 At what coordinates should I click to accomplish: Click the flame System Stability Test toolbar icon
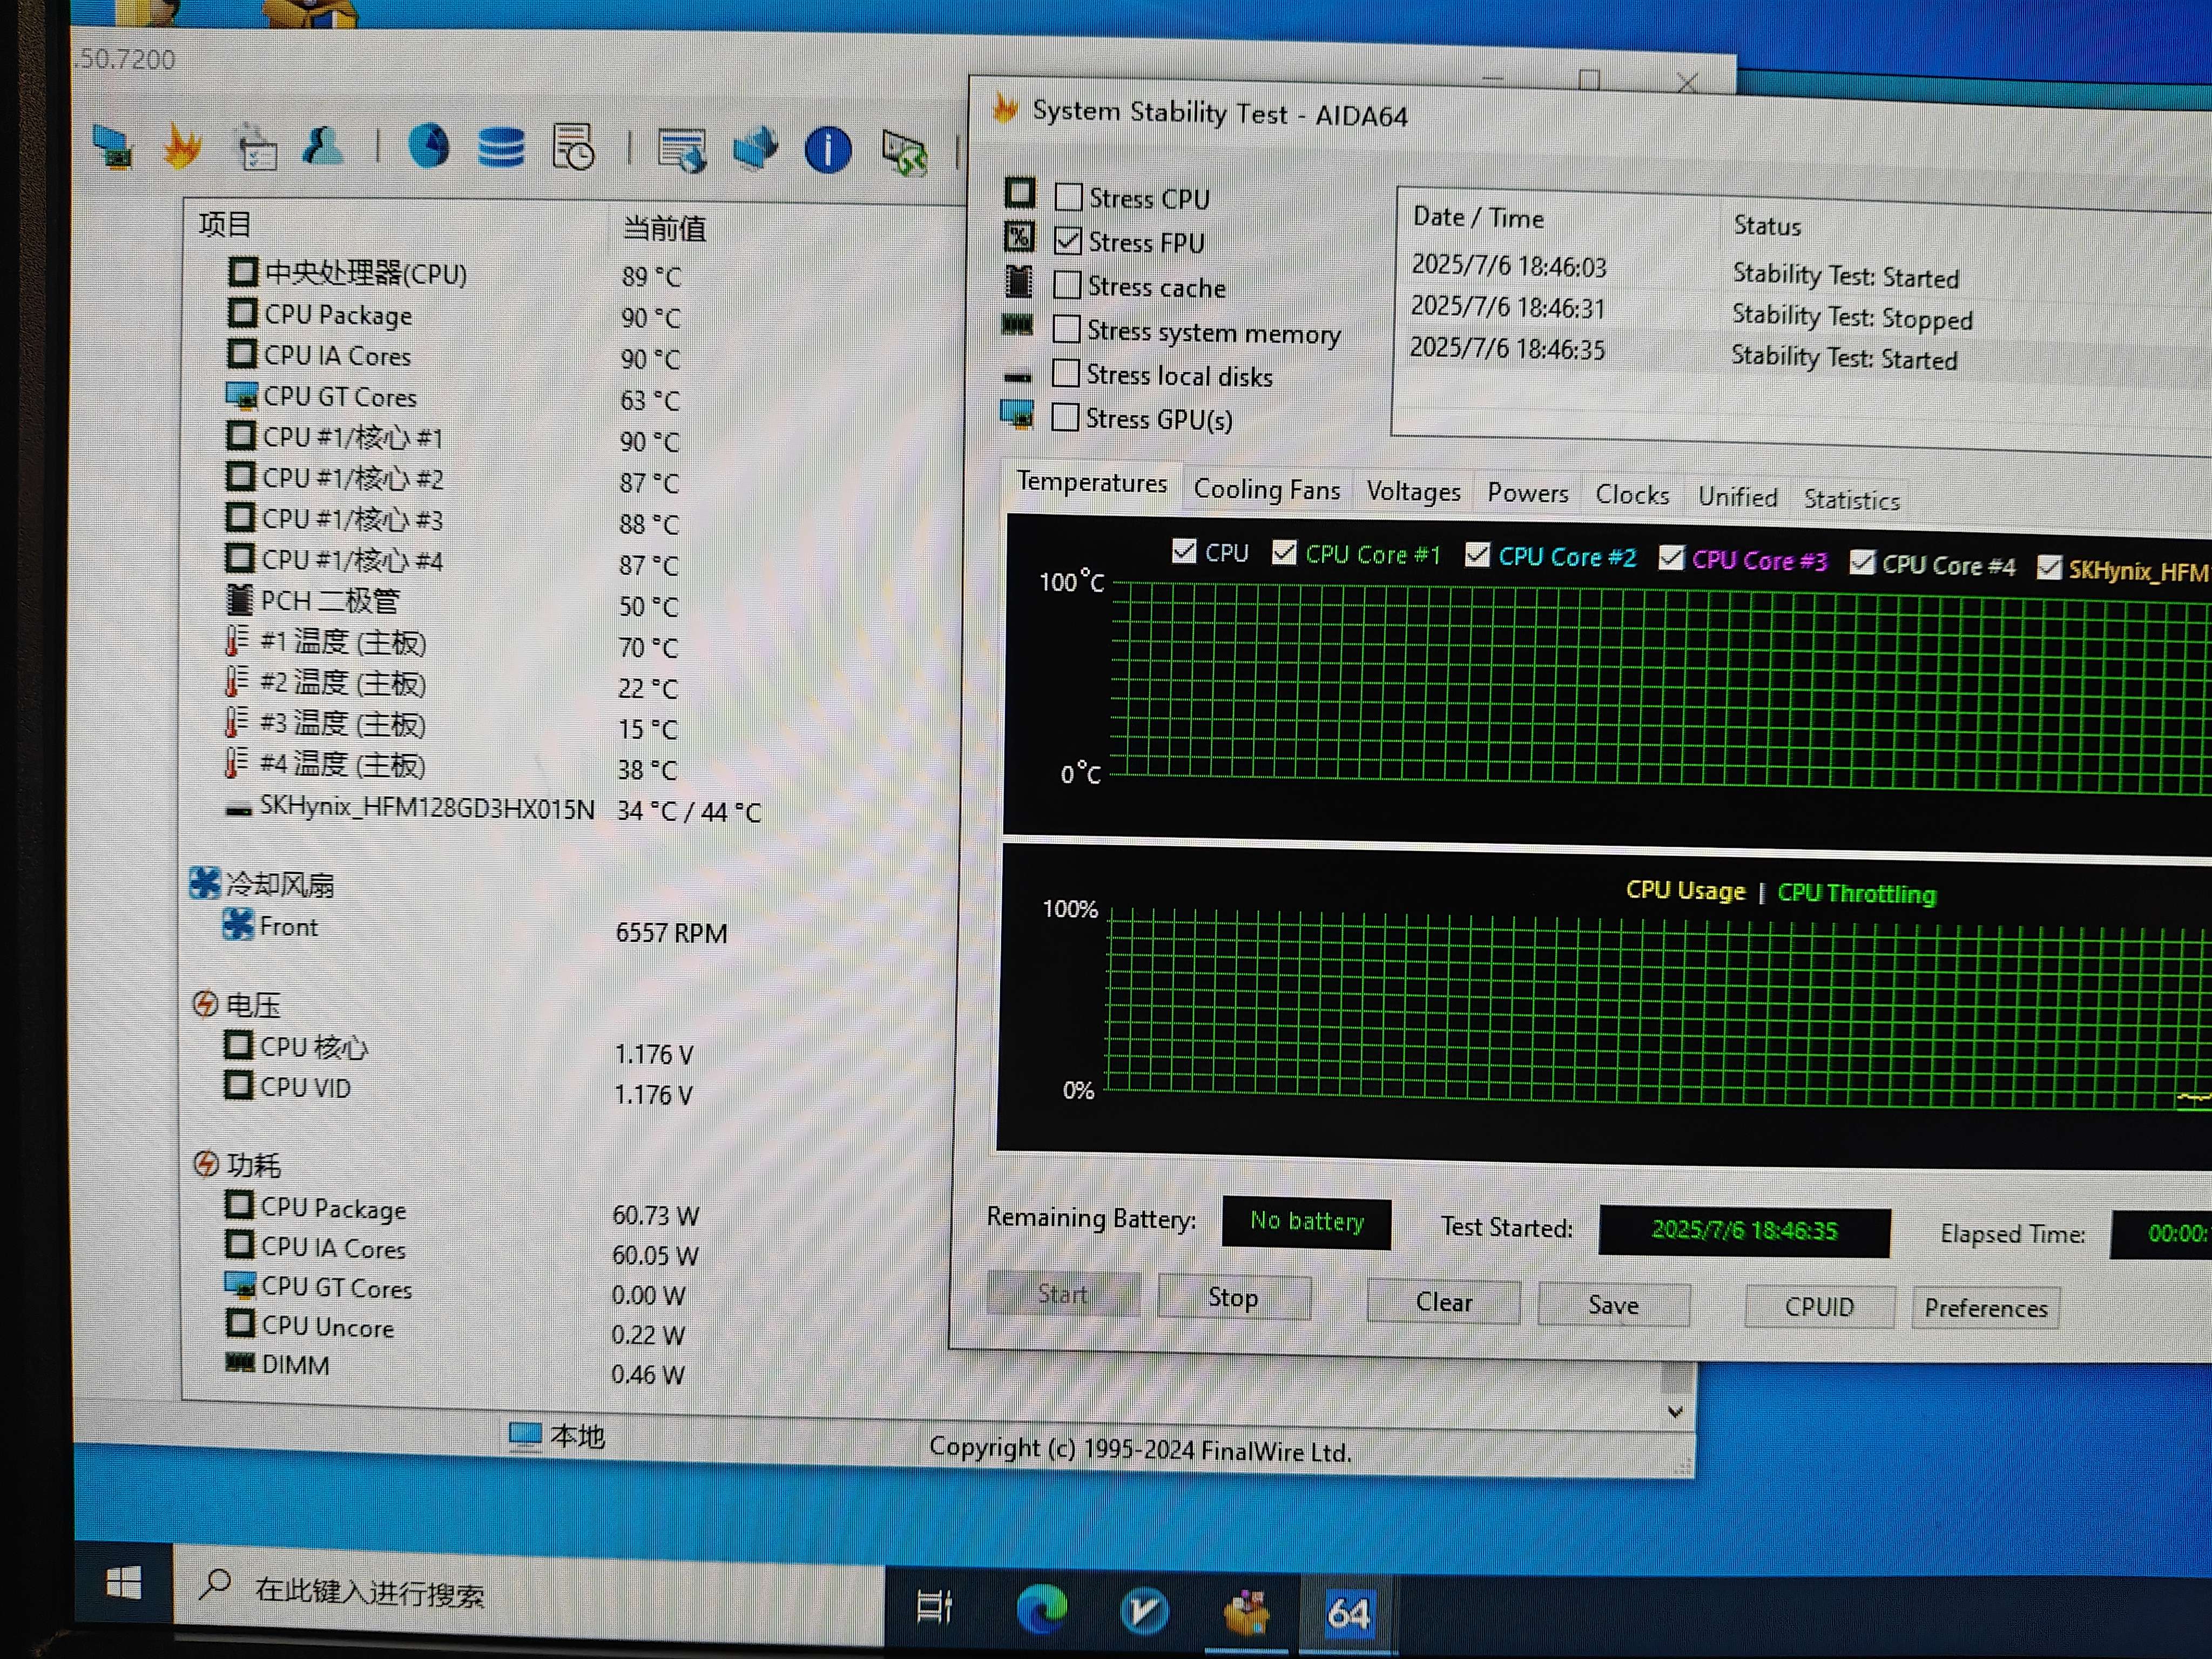pos(183,148)
